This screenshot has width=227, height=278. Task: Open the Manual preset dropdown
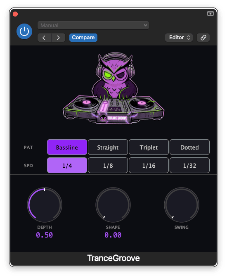(93, 25)
